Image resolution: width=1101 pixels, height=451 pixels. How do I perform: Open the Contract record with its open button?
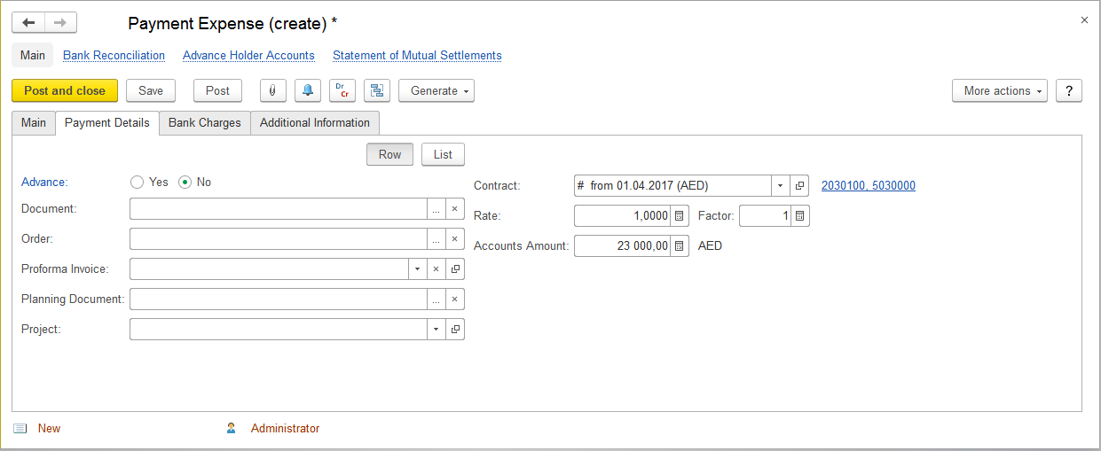tap(799, 186)
